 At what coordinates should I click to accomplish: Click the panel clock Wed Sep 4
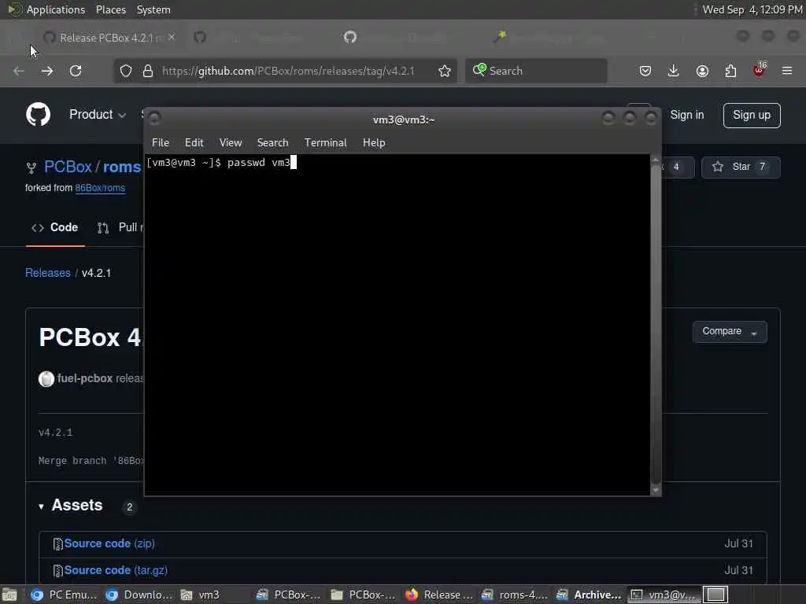point(752,9)
